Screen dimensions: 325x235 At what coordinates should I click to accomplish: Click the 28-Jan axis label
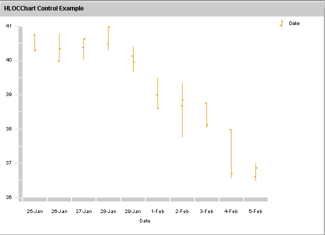[x=108, y=211]
